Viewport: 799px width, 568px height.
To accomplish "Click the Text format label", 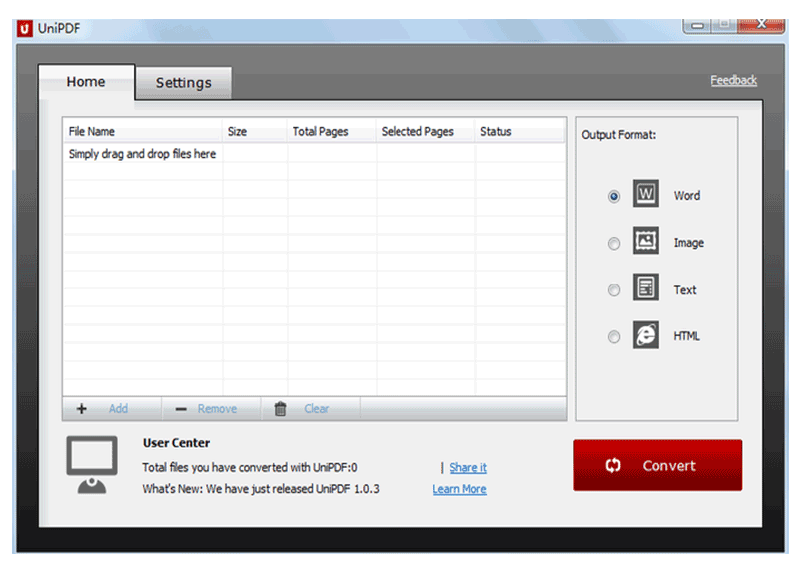I will [685, 290].
